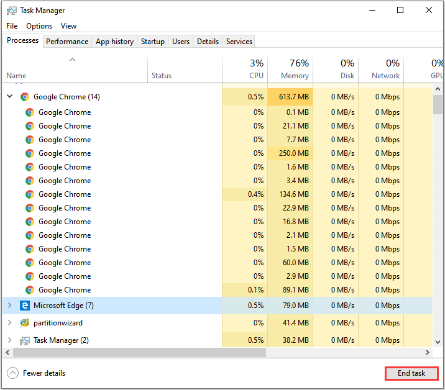This screenshot has height=390, width=445.
Task: Click the sort arrow above Name column
Action: (73, 60)
